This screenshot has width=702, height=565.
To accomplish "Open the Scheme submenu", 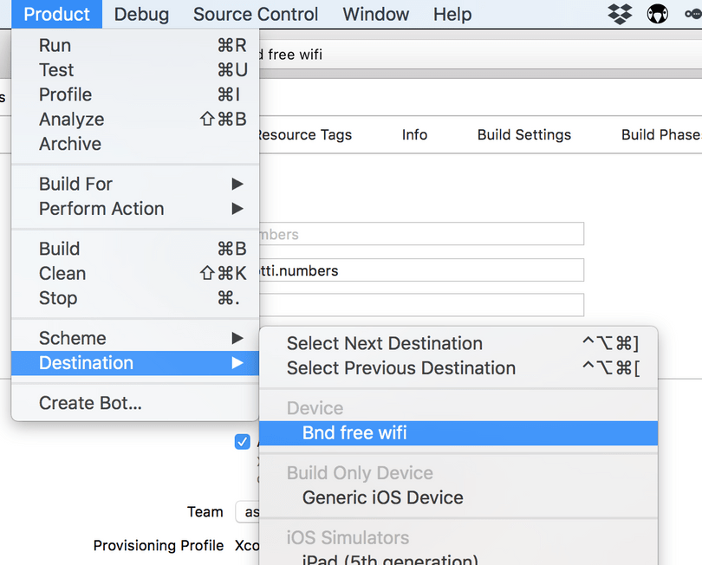I will tap(73, 337).
